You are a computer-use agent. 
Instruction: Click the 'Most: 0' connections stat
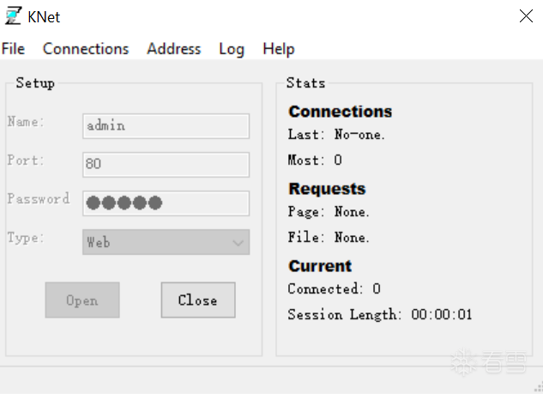pyautogui.click(x=315, y=161)
